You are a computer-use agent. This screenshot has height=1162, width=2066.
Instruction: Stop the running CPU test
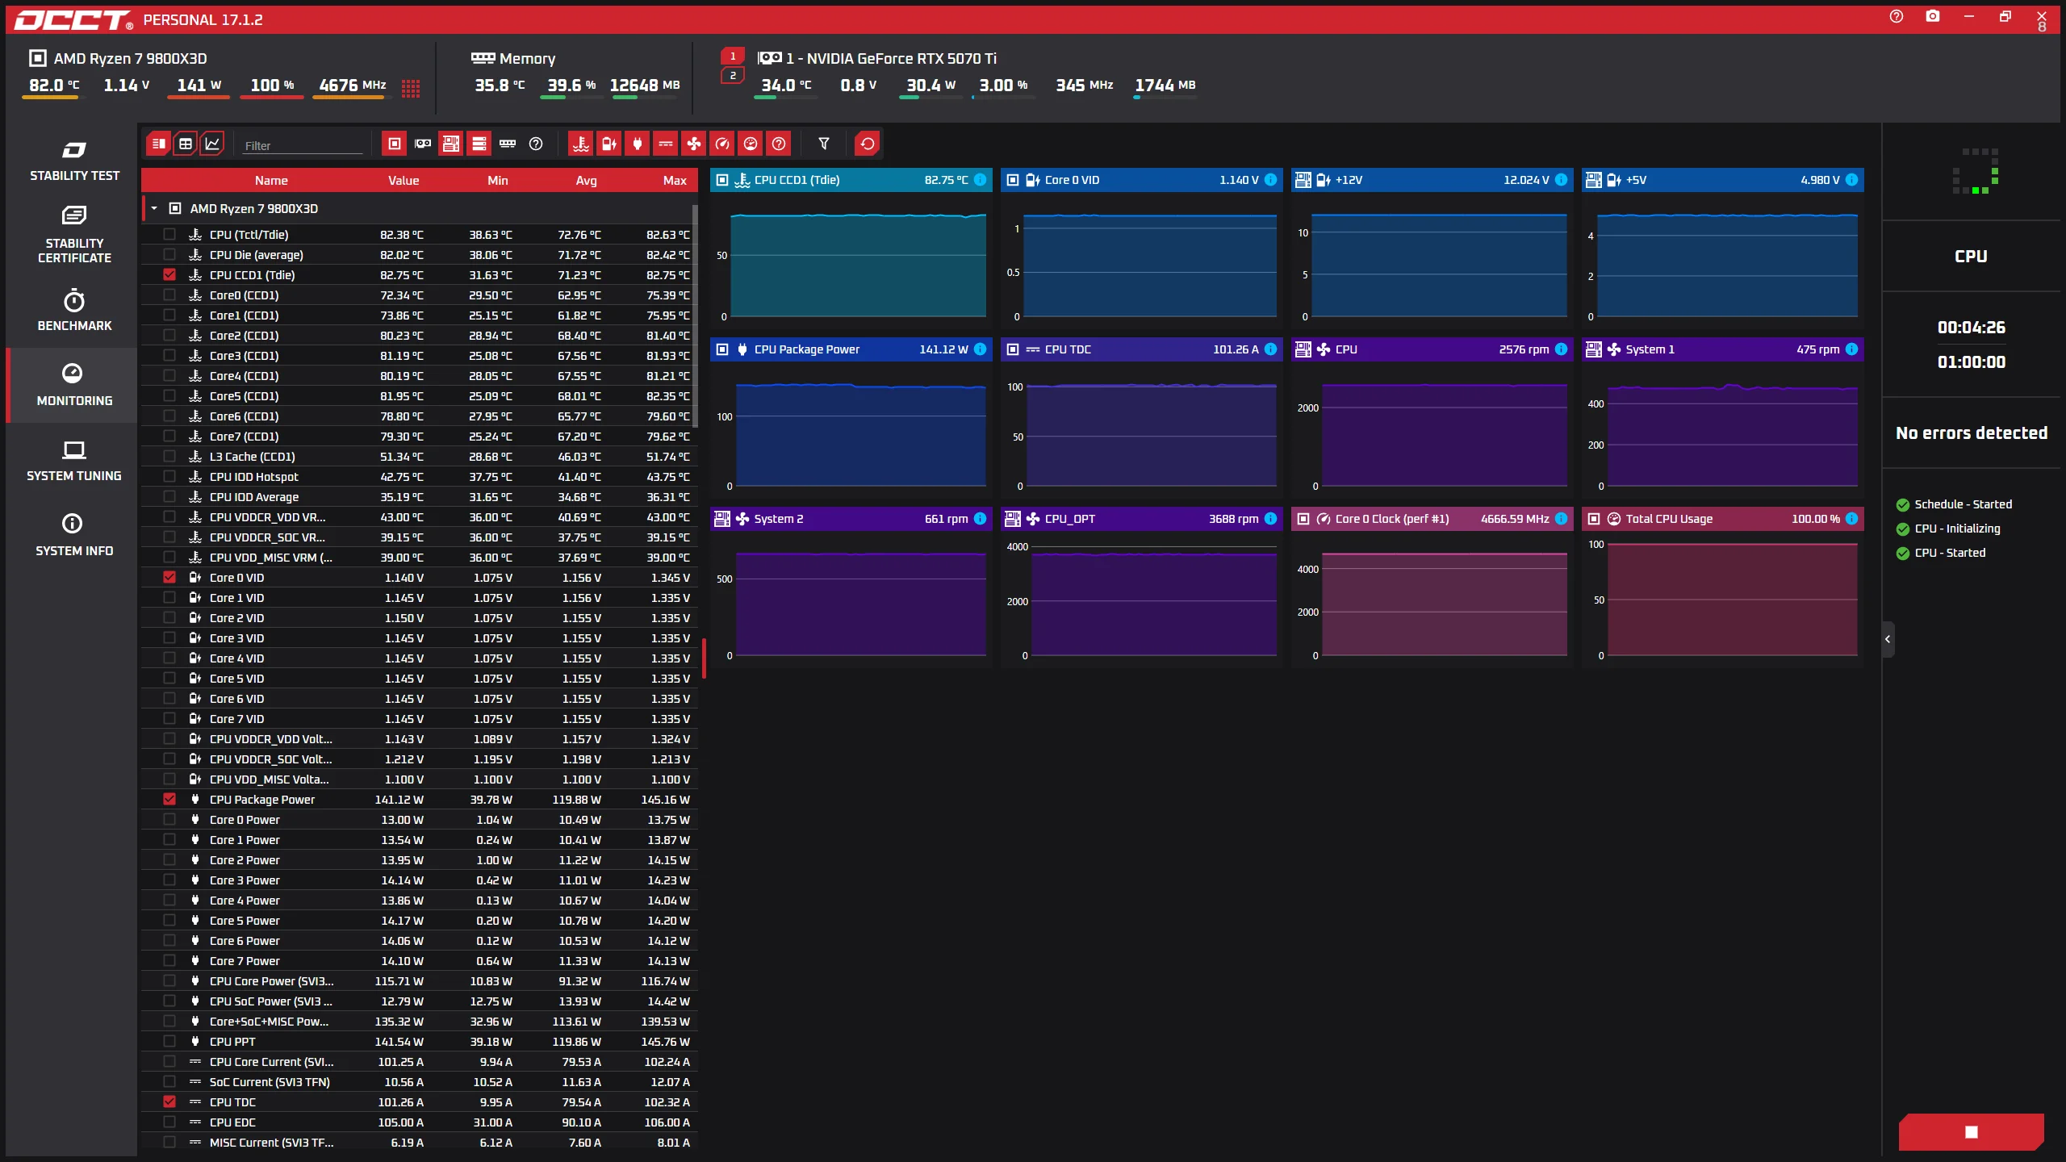(x=1972, y=1131)
